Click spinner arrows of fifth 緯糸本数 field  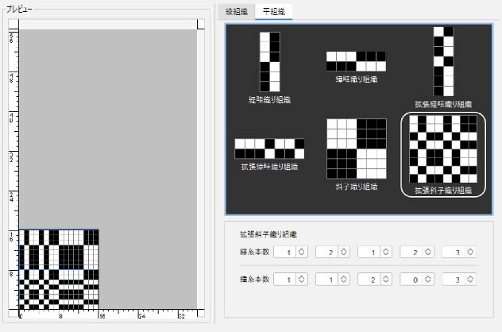[x=470, y=279]
